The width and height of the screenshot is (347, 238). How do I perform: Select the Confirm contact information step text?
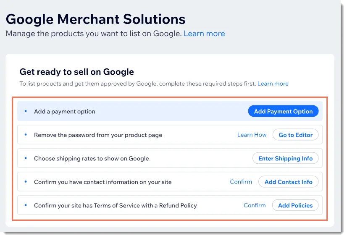(x=103, y=182)
